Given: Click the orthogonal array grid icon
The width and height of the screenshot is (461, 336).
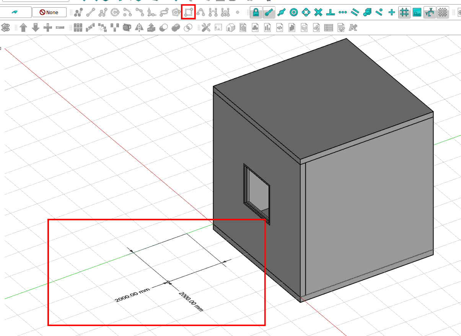Looking at the screenshot, I should (x=78, y=27).
